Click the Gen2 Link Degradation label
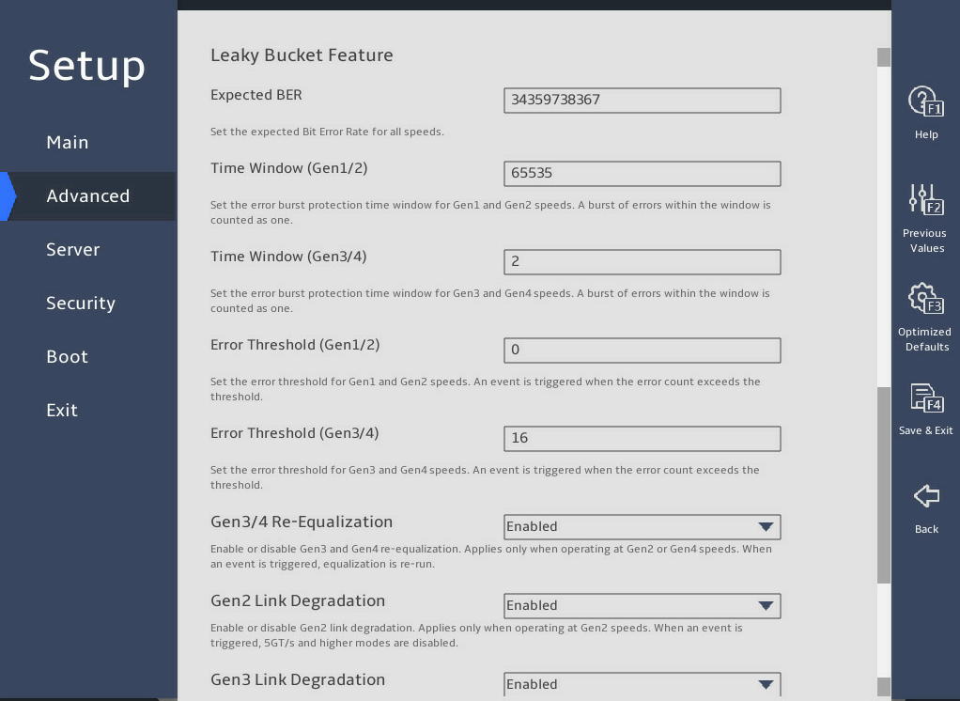The image size is (960, 701). [x=298, y=600]
